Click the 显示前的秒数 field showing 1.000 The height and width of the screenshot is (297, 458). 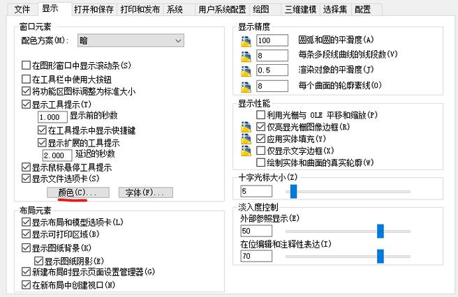click(52, 117)
